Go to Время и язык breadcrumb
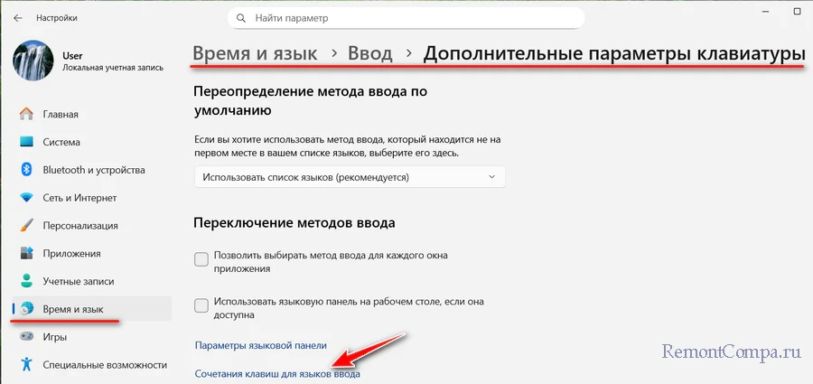Viewport: 813px width, 384px height. click(254, 53)
